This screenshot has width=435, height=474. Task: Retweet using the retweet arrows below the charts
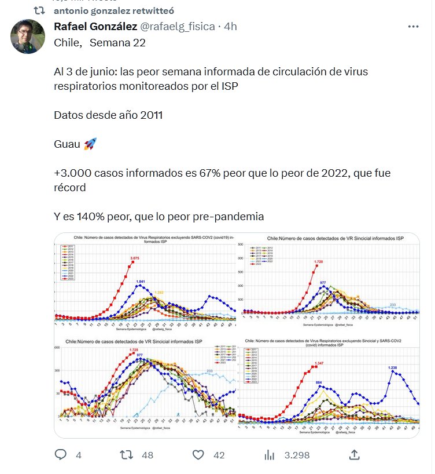point(126,455)
